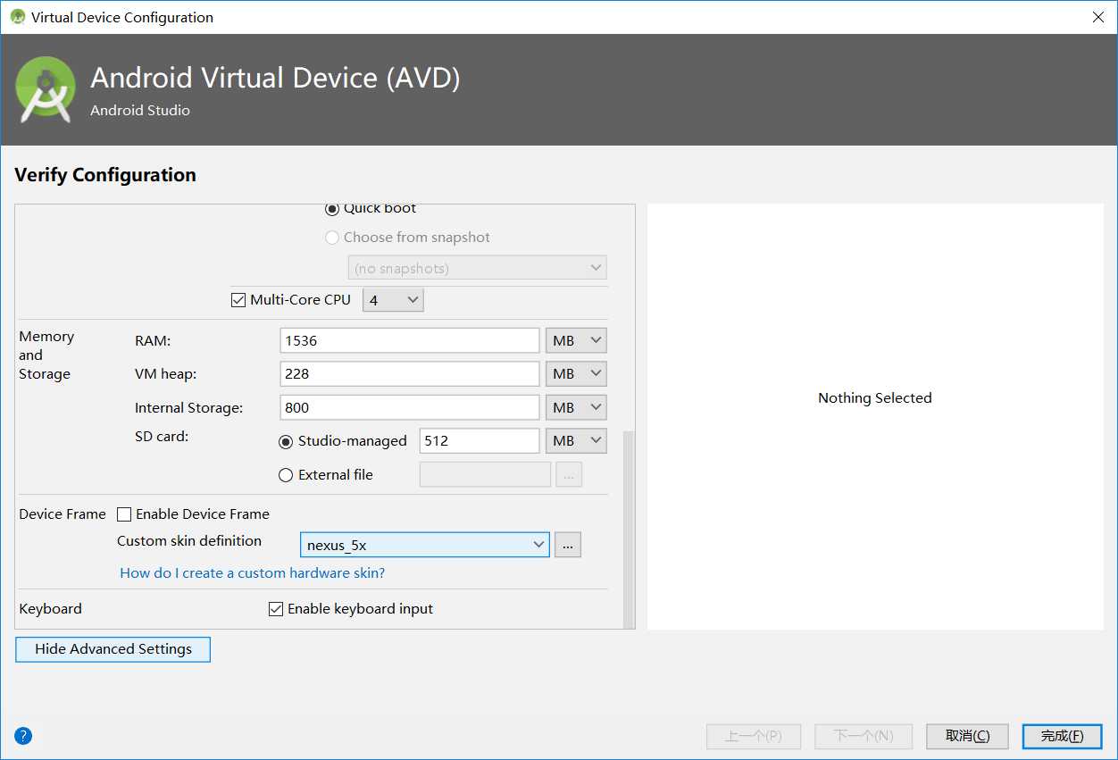1118x760 pixels.
Task: Click the Memory and Storage label
Action: point(46,355)
